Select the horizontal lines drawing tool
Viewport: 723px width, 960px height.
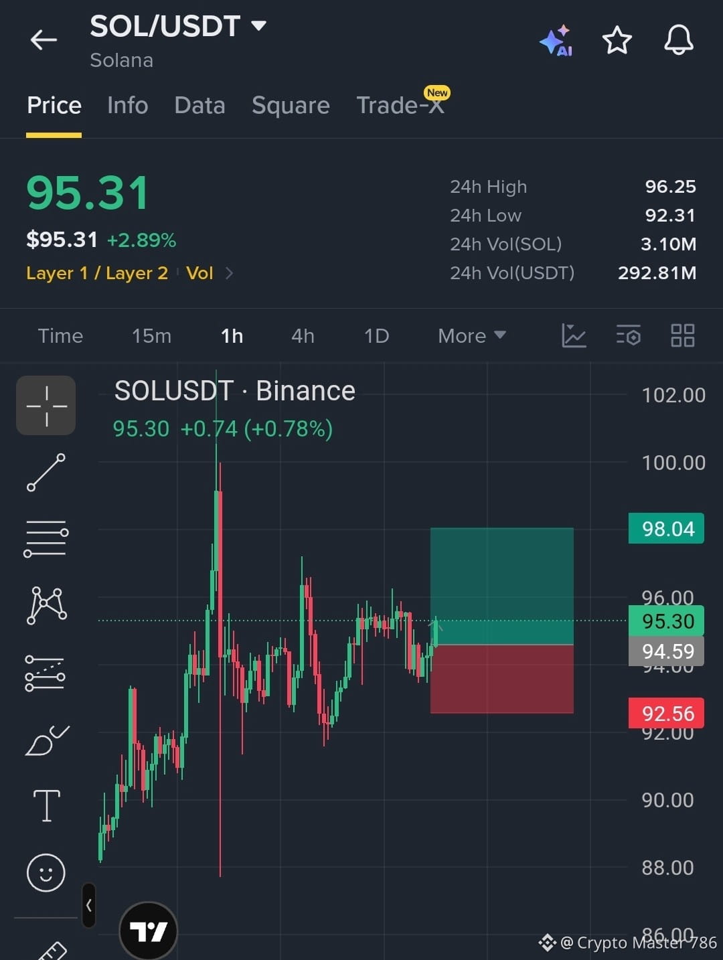46,539
